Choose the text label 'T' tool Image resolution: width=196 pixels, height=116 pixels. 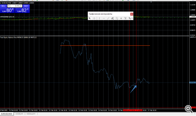coord(125,18)
